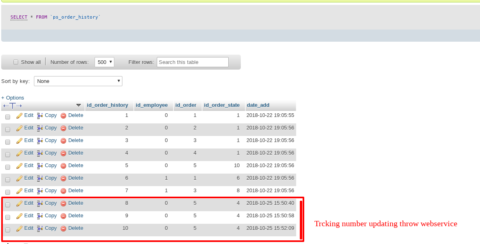Focus the Search this table field
Image resolution: width=480 pixels, height=244 pixels.
(x=193, y=62)
